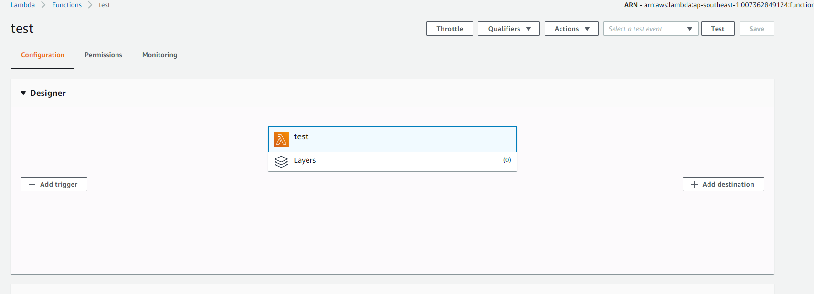
Task: Click the Test button
Action: [718, 29]
